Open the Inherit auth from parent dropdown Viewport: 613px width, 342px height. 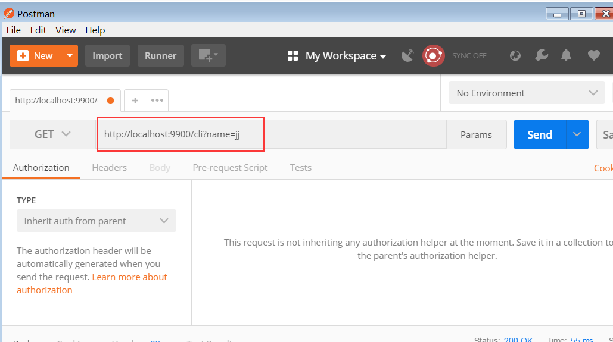click(x=97, y=221)
